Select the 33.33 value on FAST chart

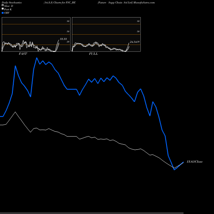pos(63,39)
